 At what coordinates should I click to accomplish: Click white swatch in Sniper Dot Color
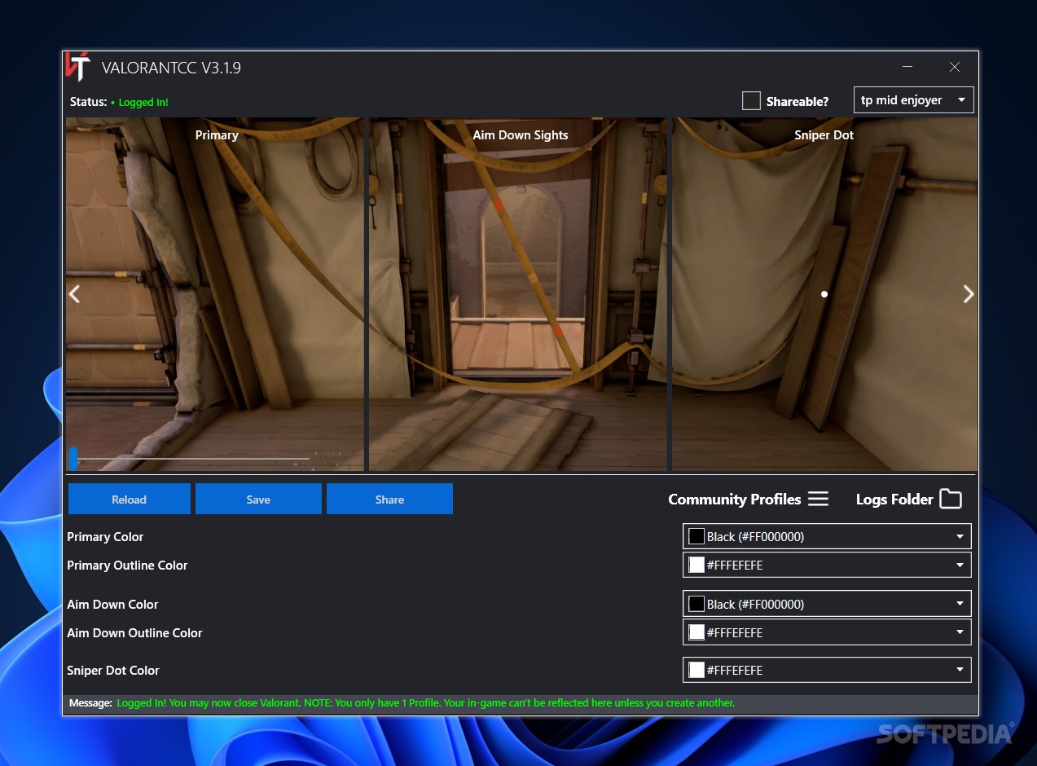pos(696,670)
